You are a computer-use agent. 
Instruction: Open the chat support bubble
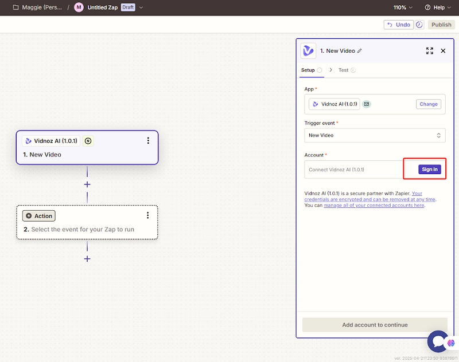[x=438, y=341]
